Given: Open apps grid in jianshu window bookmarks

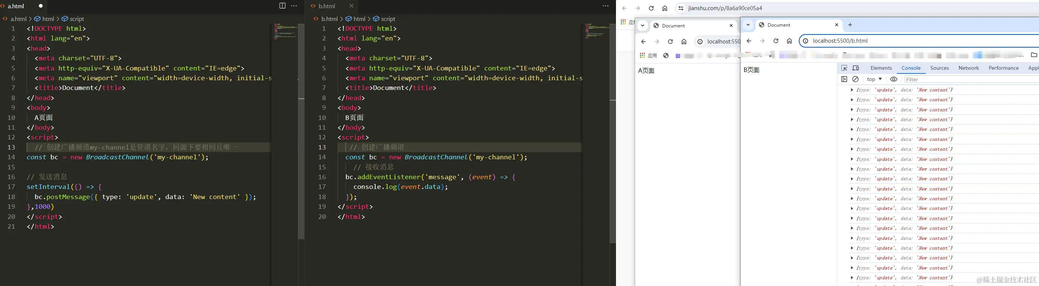Looking at the screenshot, I should (623, 22).
